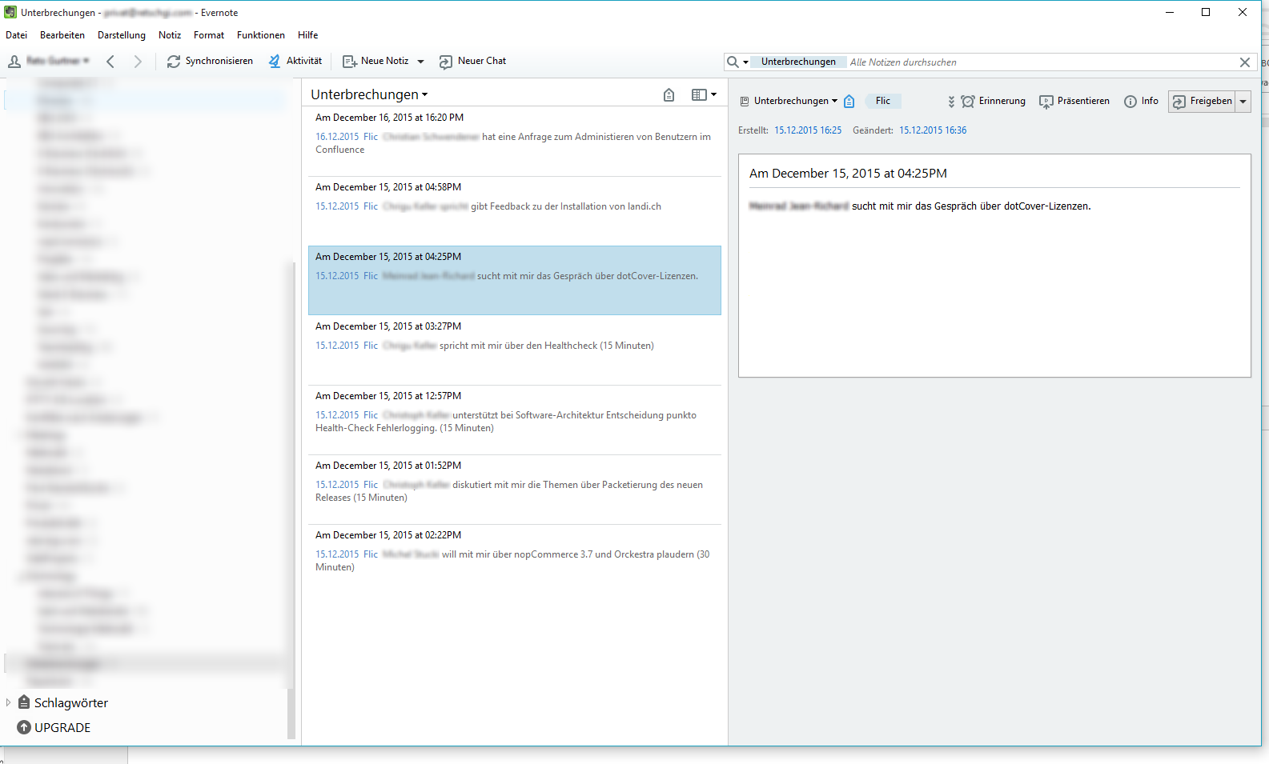Clear the search with the X button
Image resolution: width=1269 pixels, height=764 pixels.
pyautogui.click(x=1245, y=62)
